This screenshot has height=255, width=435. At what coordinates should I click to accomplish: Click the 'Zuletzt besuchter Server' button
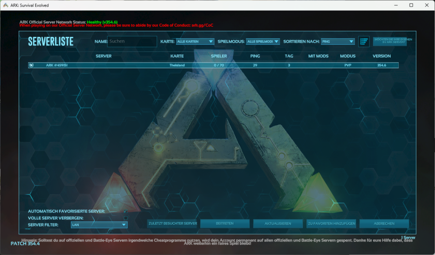pyautogui.click(x=173, y=223)
